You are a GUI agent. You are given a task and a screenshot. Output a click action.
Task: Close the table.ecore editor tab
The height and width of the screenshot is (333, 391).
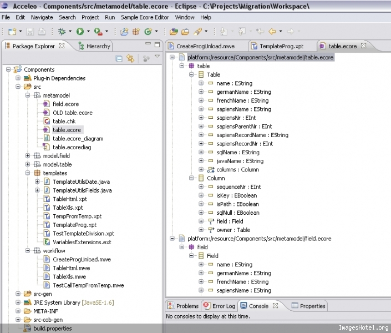[364, 46]
